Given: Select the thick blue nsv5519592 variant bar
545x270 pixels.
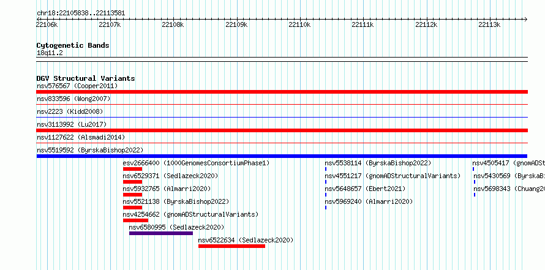Looking at the screenshot, I should [282, 156].
